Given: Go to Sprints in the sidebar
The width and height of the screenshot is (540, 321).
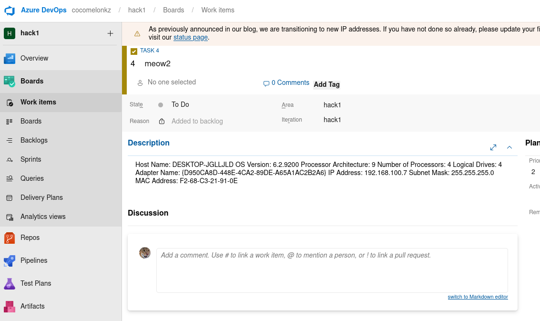Looking at the screenshot, I should pyautogui.click(x=31, y=159).
